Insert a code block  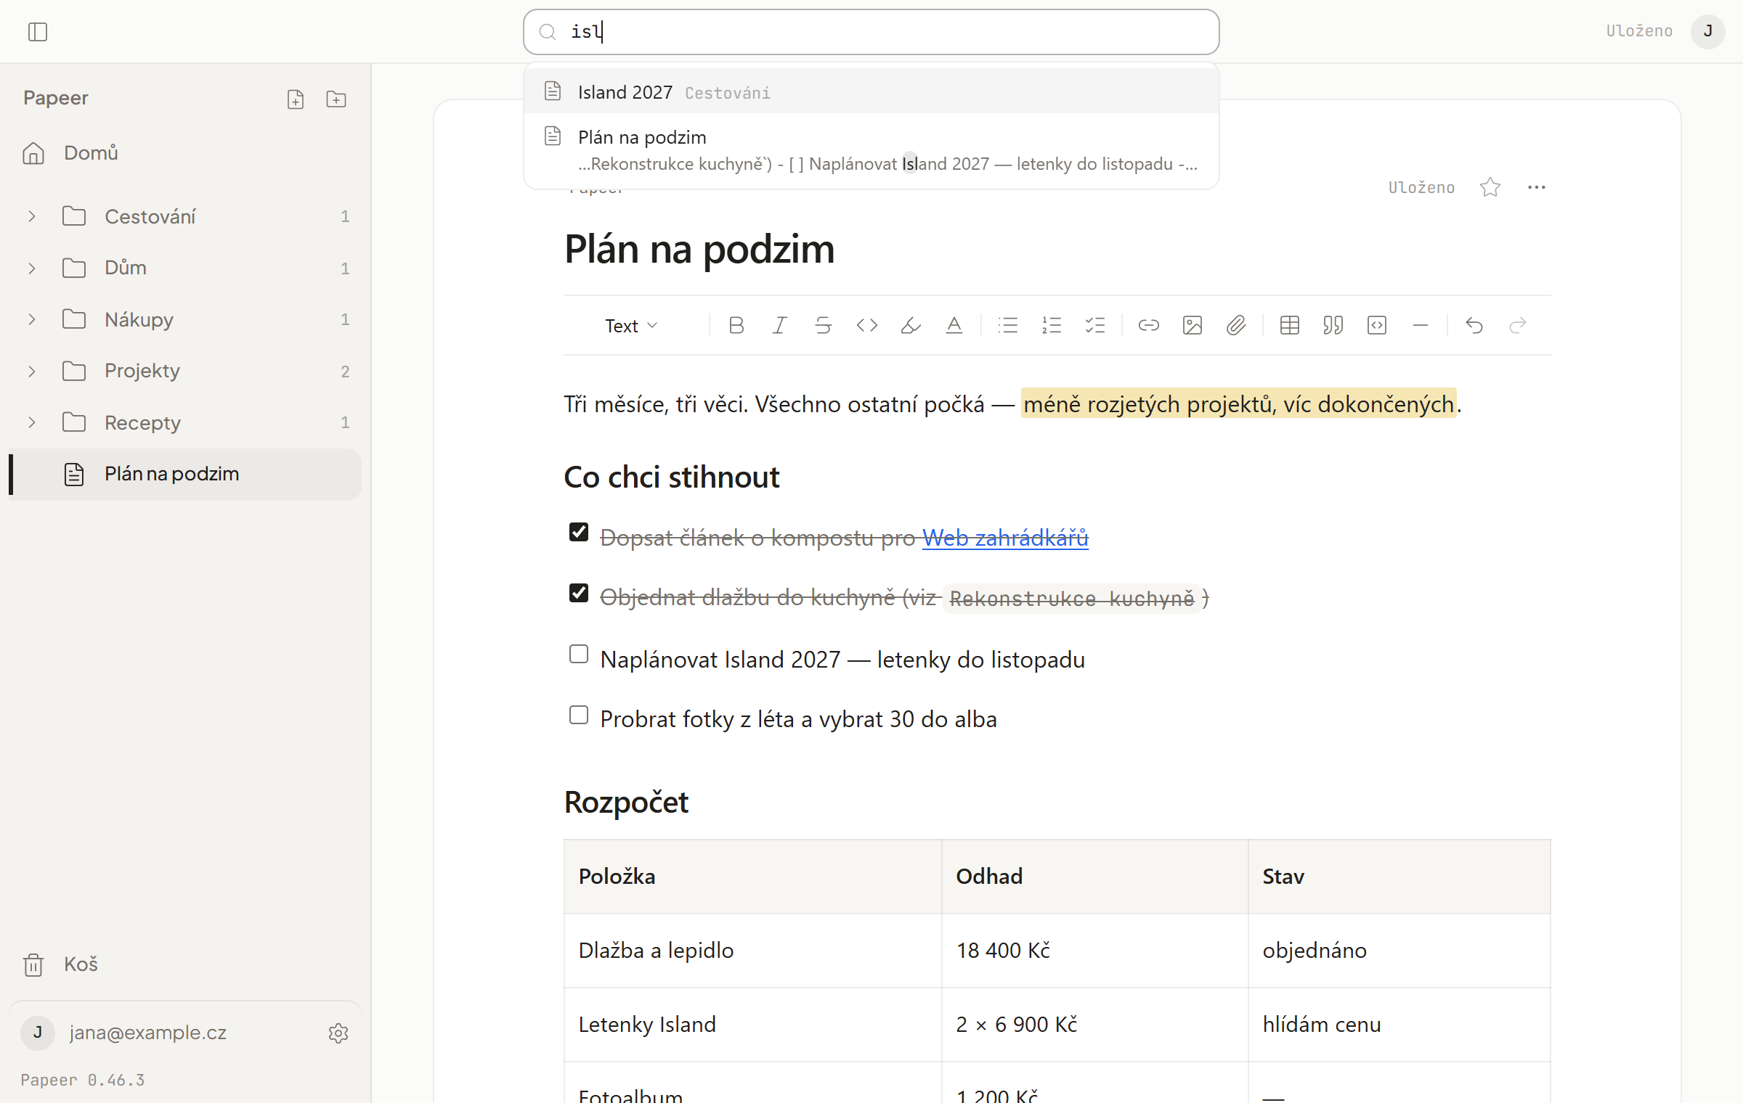point(1377,326)
